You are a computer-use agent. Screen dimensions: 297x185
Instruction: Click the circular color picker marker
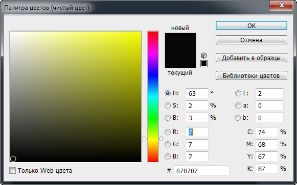click(x=13, y=159)
